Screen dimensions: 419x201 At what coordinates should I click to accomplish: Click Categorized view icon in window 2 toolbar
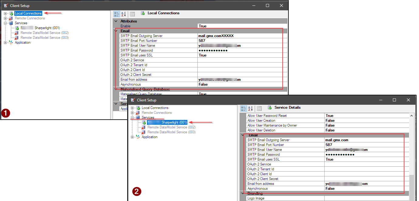coord(244,108)
